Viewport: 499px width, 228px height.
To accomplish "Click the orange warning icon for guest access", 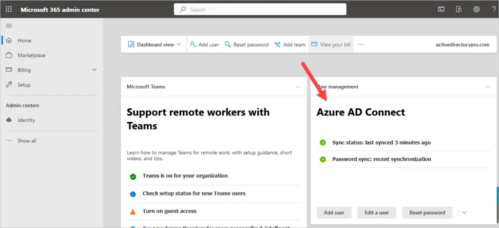I will click(133, 212).
